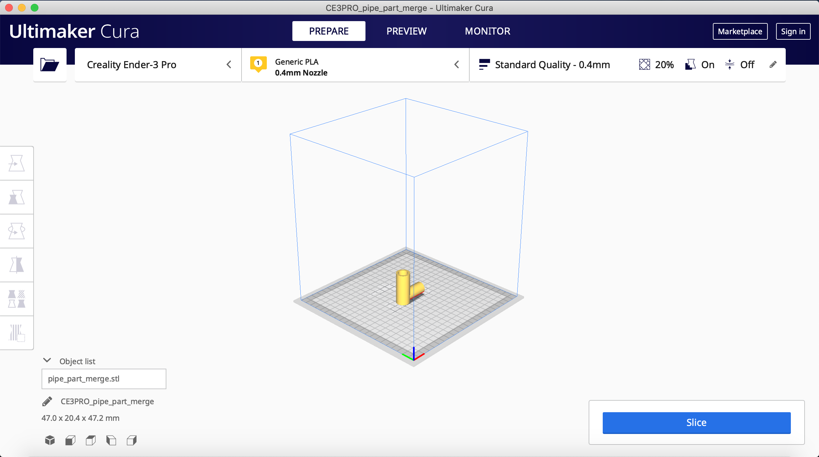819x457 pixels.
Task: Click the Standard Quality profile icon
Action: (484, 64)
